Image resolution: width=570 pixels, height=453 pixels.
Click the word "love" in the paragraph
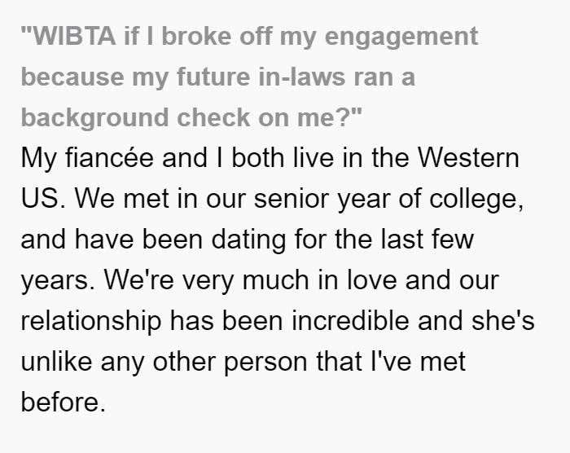[371, 280]
